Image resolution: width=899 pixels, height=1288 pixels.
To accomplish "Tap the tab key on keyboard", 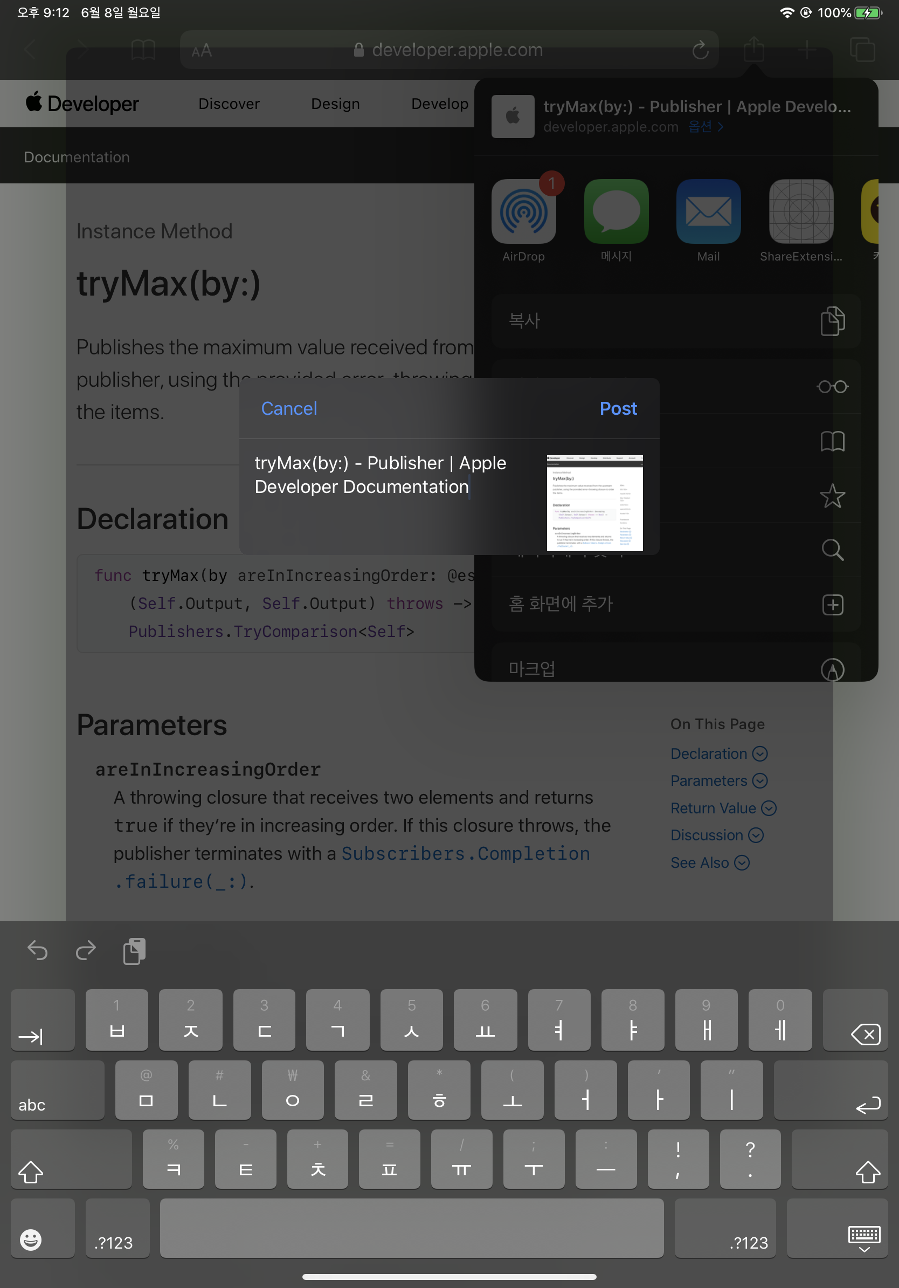I will [x=43, y=1019].
